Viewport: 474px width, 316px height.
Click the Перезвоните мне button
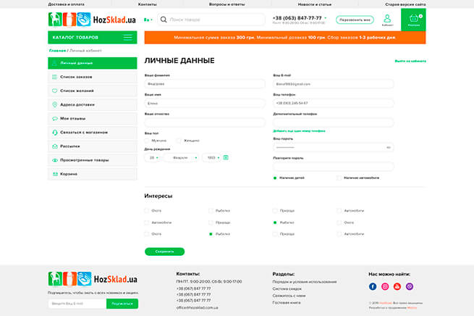(355, 20)
